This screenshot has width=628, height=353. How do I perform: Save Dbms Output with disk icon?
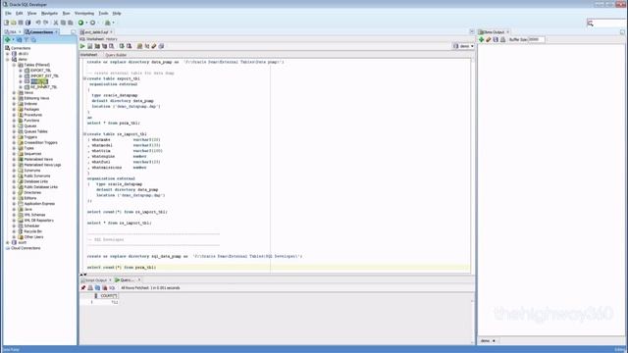coord(496,39)
